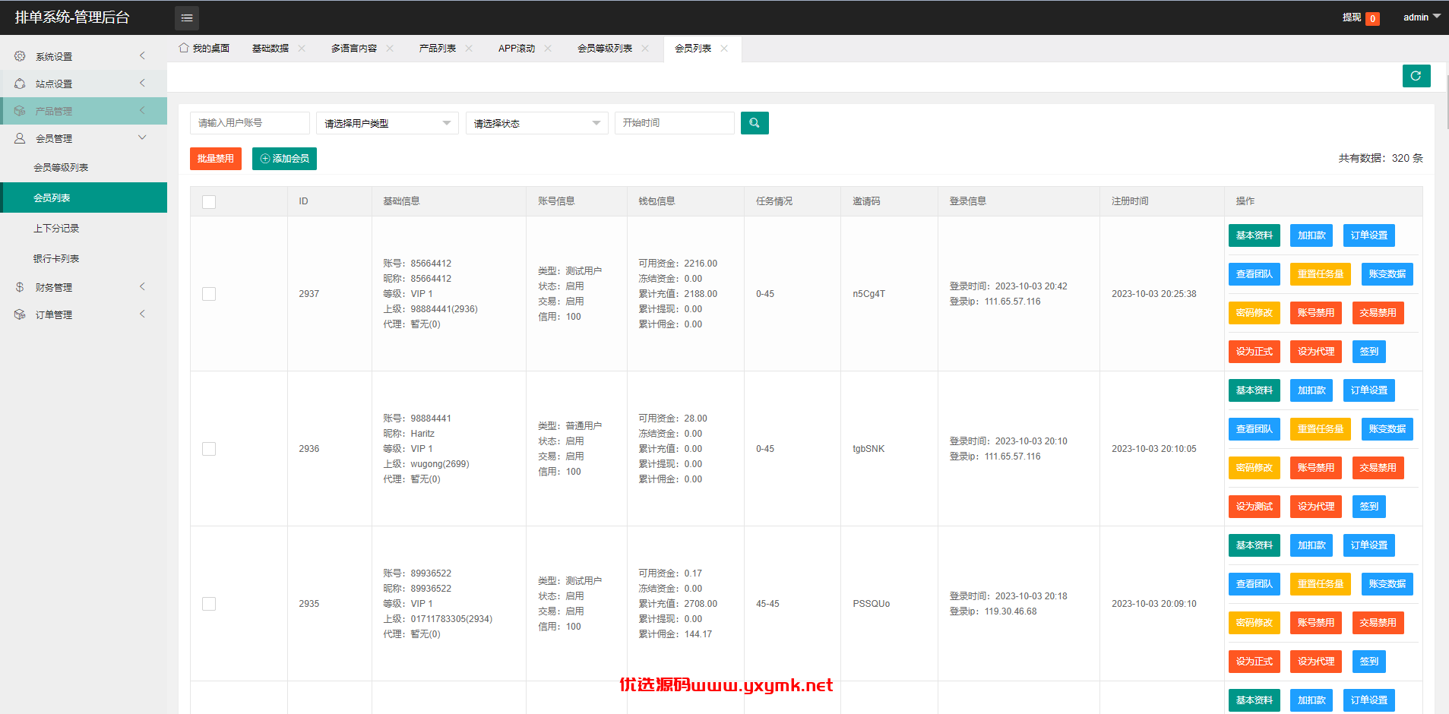Click 重置任务量 for member 2936
This screenshot has height=714, width=1449.
pos(1321,429)
